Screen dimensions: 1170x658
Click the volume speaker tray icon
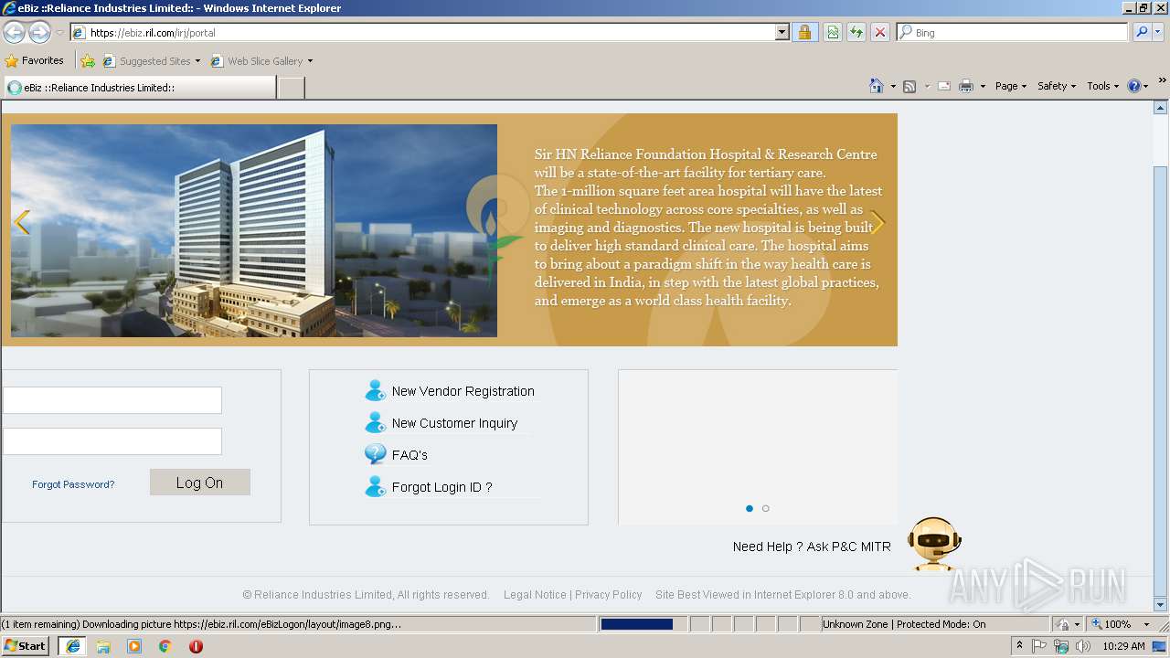pos(1082,646)
